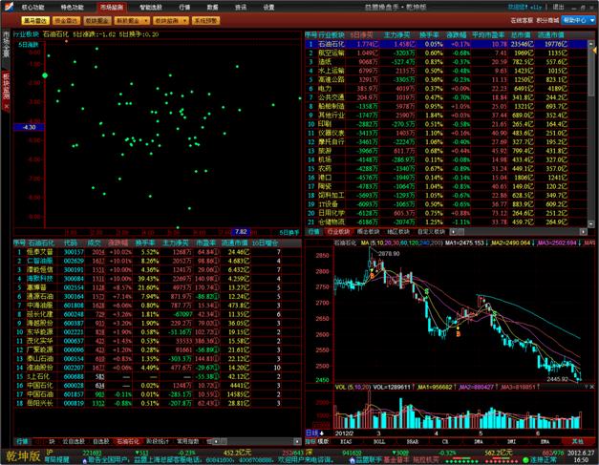Click the large green scatter dot on the Y axis
This screenshot has width=599, height=465.
[x=45, y=75]
